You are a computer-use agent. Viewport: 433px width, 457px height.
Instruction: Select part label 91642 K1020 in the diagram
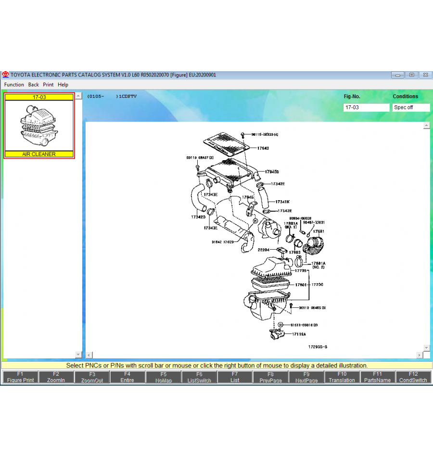coord(223,242)
